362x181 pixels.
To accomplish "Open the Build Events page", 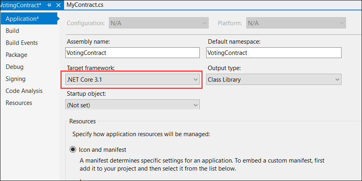I will 22,43.
